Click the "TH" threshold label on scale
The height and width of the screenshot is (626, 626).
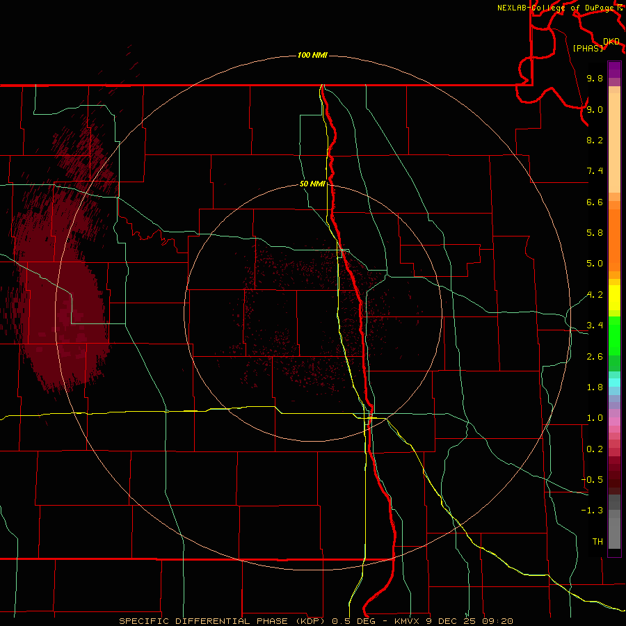coord(597,542)
